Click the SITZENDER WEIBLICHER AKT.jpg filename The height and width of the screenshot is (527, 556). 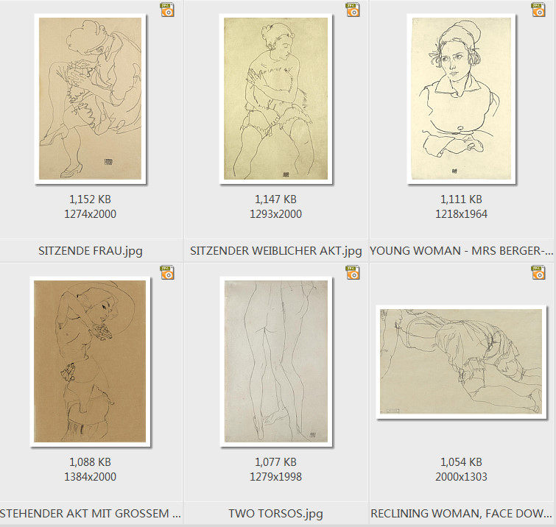(276, 250)
